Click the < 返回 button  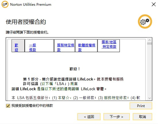[89, 117]
